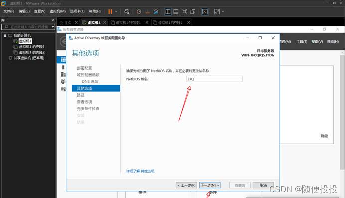
Task: Click the Server Manager dashboard sidebar icon
Action: pos(63,60)
